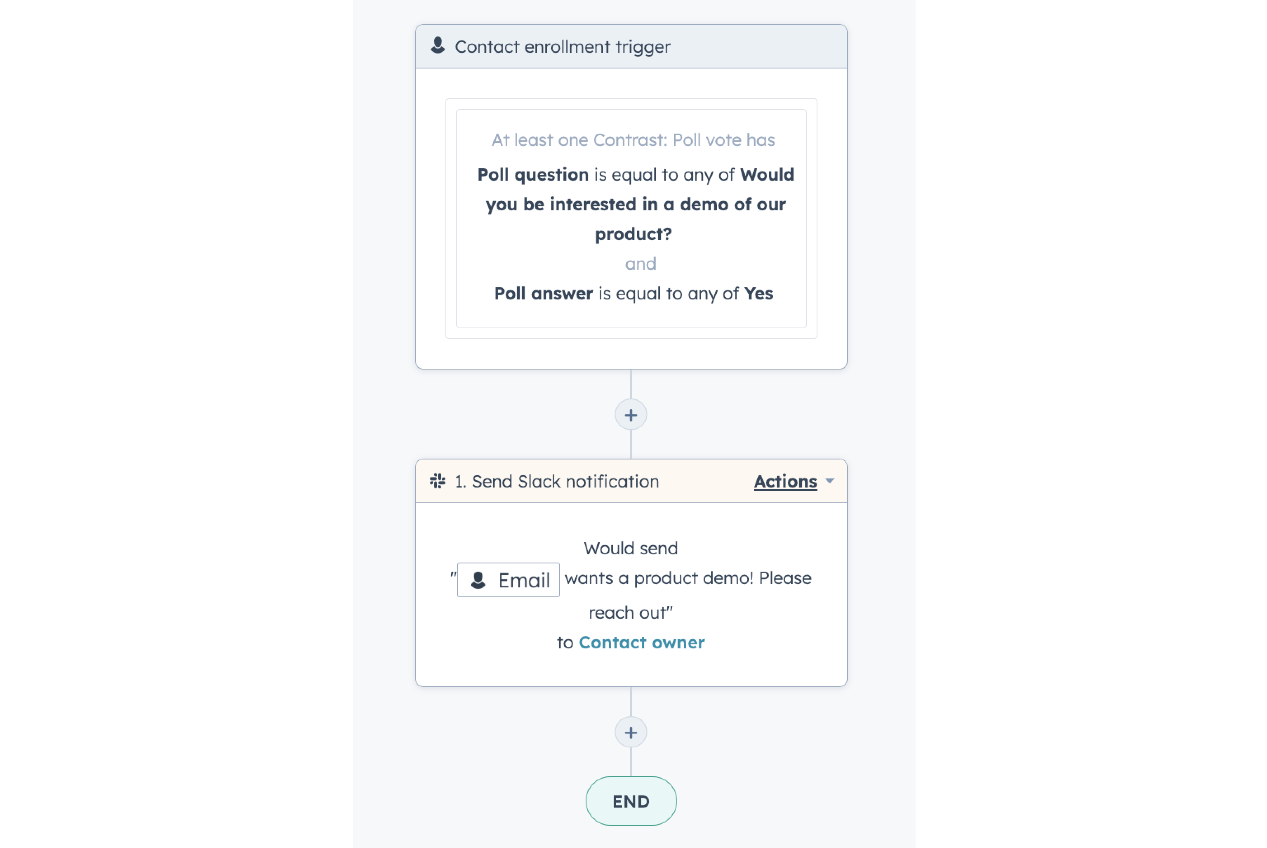Click the Actions dropdown caret on the Slack step
Viewport: 1267px width, 848px height.
[831, 481]
